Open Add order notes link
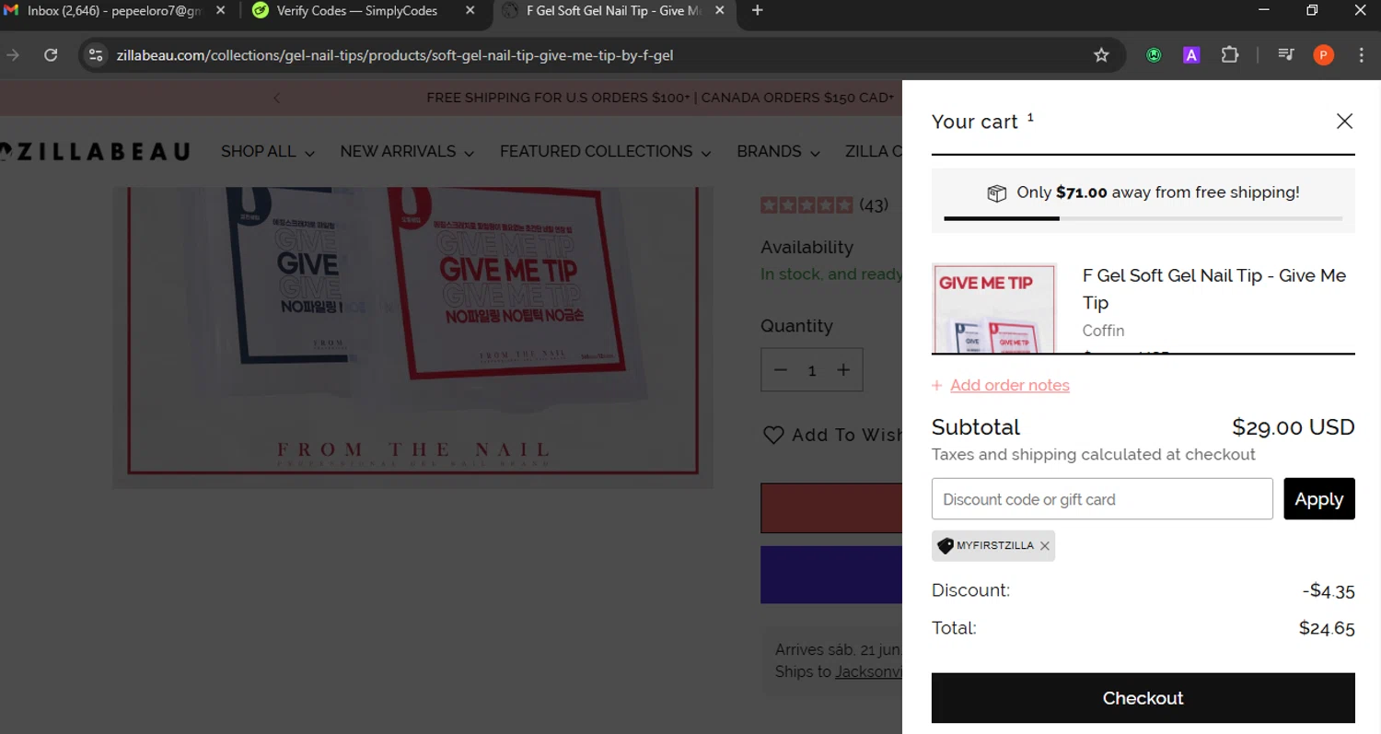 click(1010, 386)
